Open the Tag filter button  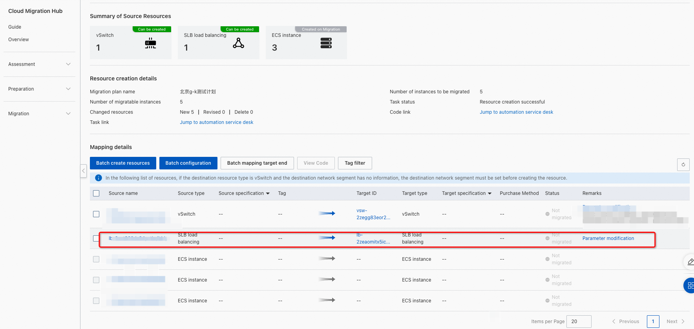pos(355,163)
